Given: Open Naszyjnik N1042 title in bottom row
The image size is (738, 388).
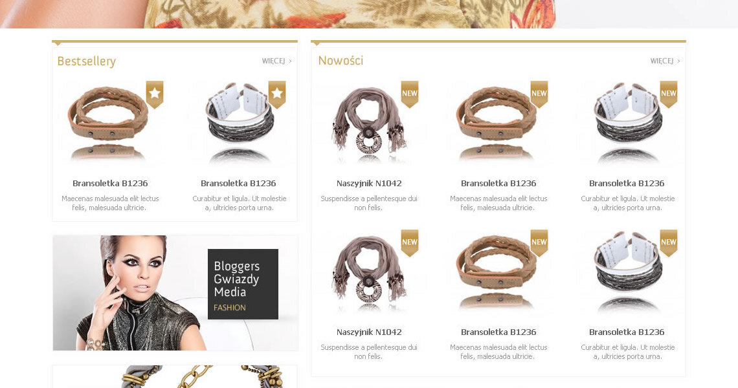Looking at the screenshot, I should (369, 332).
